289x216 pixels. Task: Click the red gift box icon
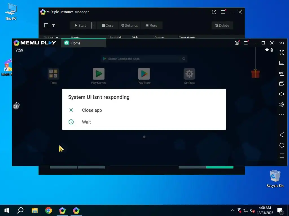pos(255,74)
